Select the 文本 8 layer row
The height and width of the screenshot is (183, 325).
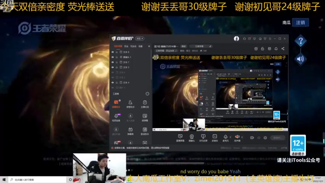(131, 52)
